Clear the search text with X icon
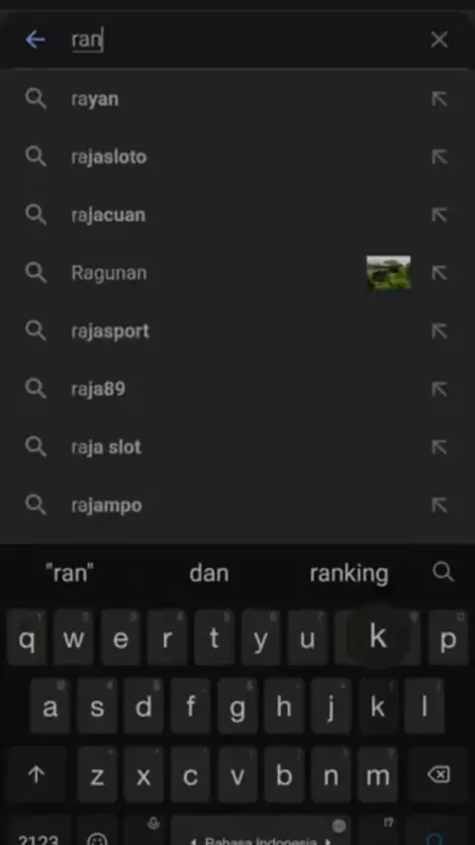The height and width of the screenshot is (845, 475). [438, 40]
